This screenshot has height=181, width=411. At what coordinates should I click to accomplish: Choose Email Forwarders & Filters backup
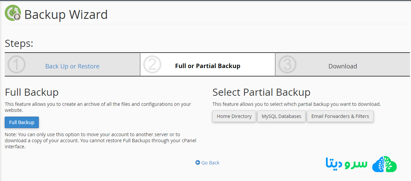[x=340, y=116]
